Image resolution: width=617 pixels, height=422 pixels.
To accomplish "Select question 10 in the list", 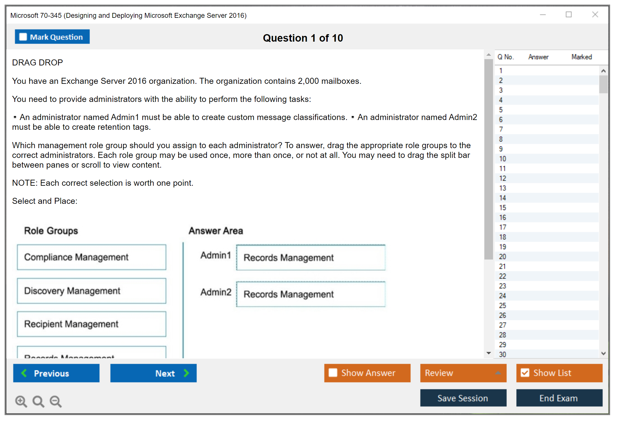I will pyautogui.click(x=502, y=159).
